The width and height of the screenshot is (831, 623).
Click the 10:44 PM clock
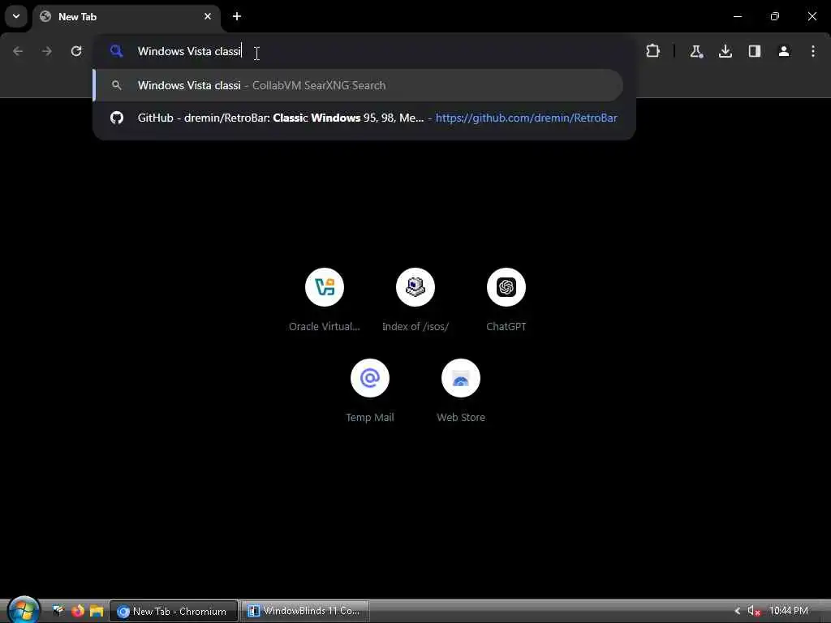789,611
